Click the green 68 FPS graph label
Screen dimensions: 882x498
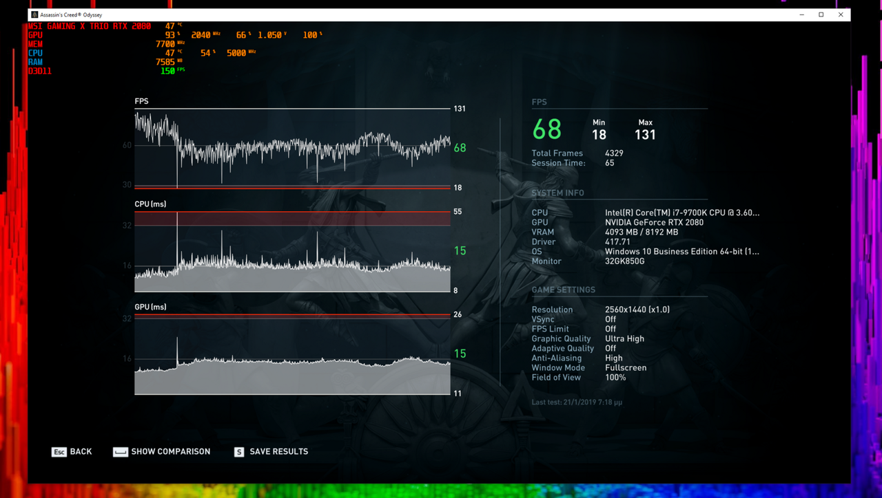460,148
